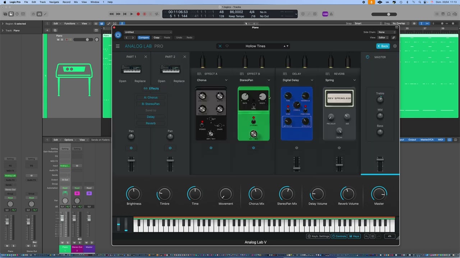Click the plug-in link chain icon
Screen dimensions: 460x258
click(x=394, y=37)
